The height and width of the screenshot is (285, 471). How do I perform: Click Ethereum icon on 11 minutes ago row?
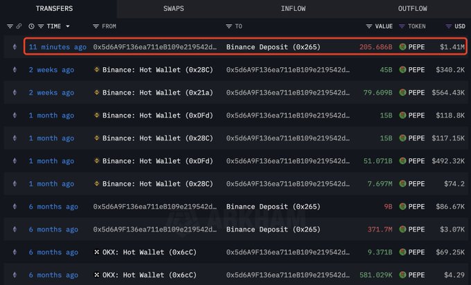click(x=15, y=47)
